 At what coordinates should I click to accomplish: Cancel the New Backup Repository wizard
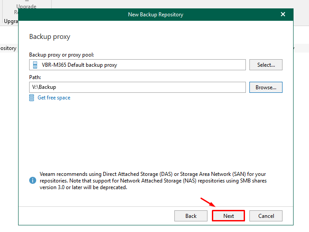pos(266,216)
